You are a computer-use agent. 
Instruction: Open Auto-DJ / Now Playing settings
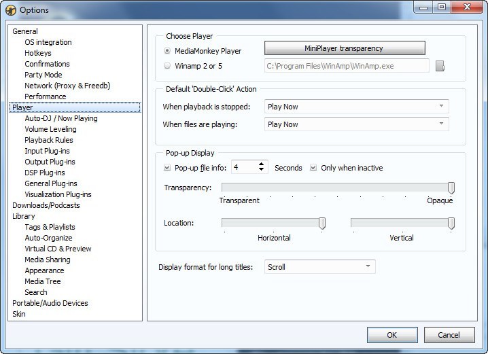coord(61,118)
